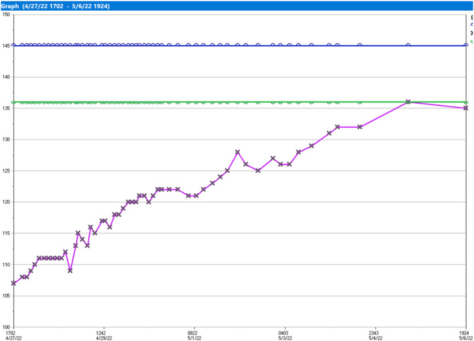Click the blue circle legend marker

tap(472, 23)
